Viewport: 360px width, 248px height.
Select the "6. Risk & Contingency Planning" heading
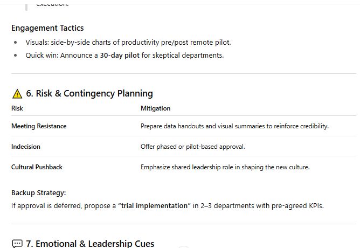89,94
